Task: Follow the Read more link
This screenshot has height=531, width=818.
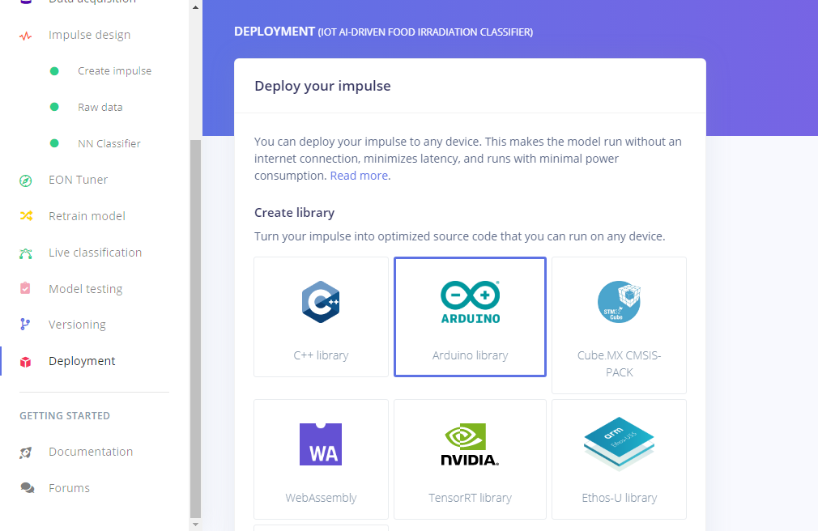Action: coord(359,176)
